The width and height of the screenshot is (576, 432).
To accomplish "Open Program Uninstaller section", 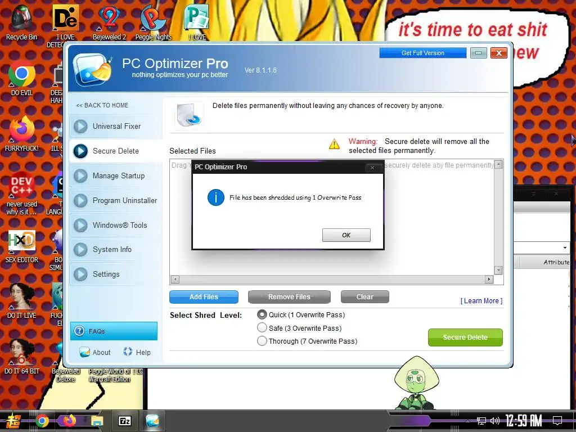I will tap(116, 201).
